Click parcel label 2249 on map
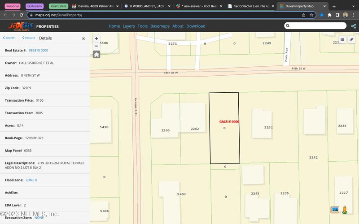This screenshot has width=359, height=224. (x=267, y=43)
